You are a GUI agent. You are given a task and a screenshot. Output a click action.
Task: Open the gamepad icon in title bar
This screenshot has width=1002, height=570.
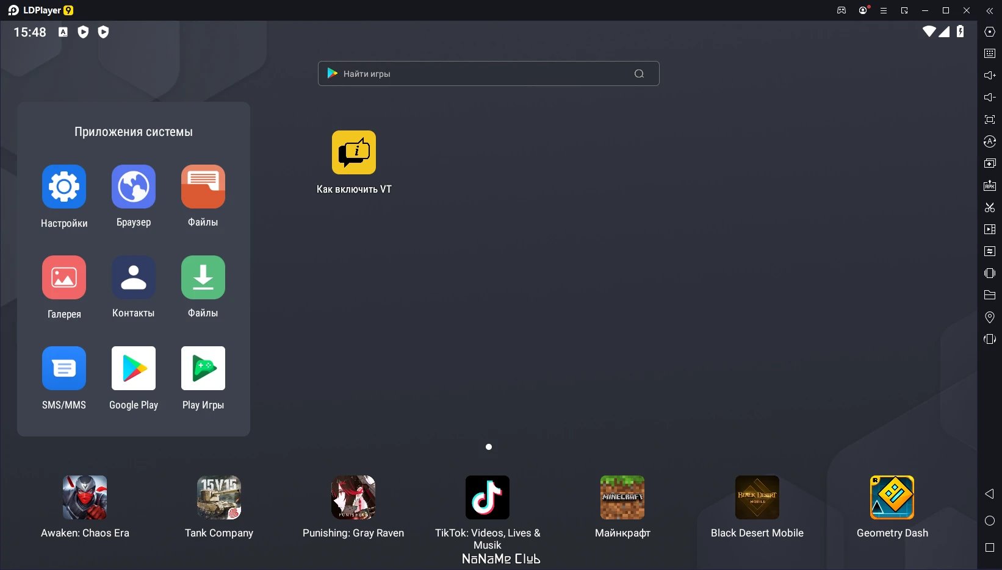pyautogui.click(x=842, y=10)
